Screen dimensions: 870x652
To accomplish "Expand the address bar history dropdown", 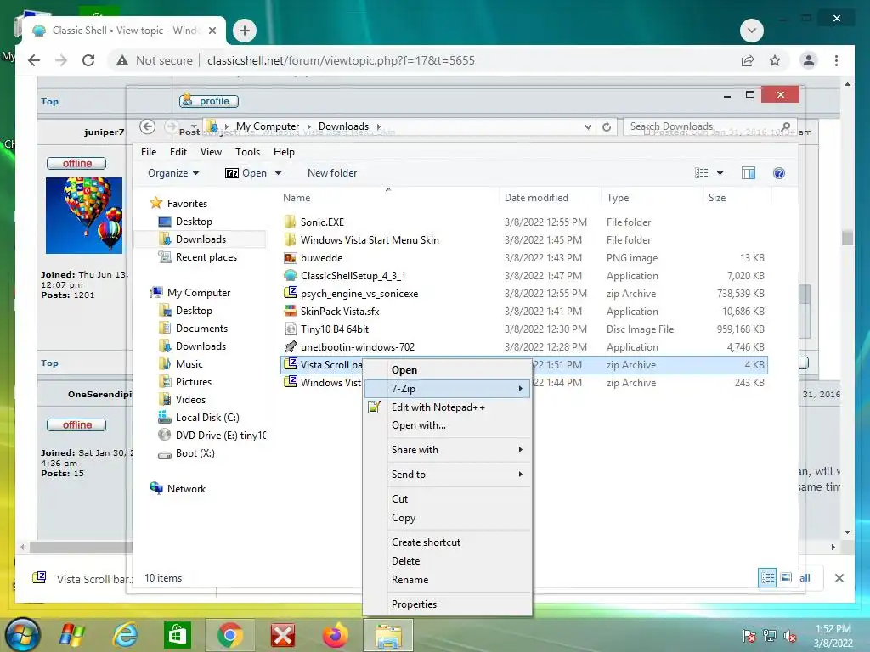I will (x=588, y=127).
